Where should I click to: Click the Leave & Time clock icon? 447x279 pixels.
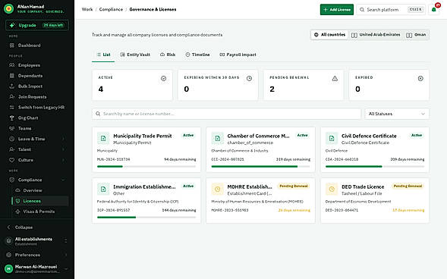point(11,139)
